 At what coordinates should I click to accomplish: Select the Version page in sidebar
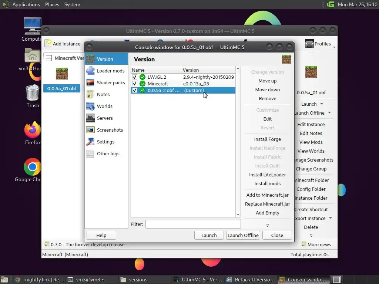coord(106,59)
